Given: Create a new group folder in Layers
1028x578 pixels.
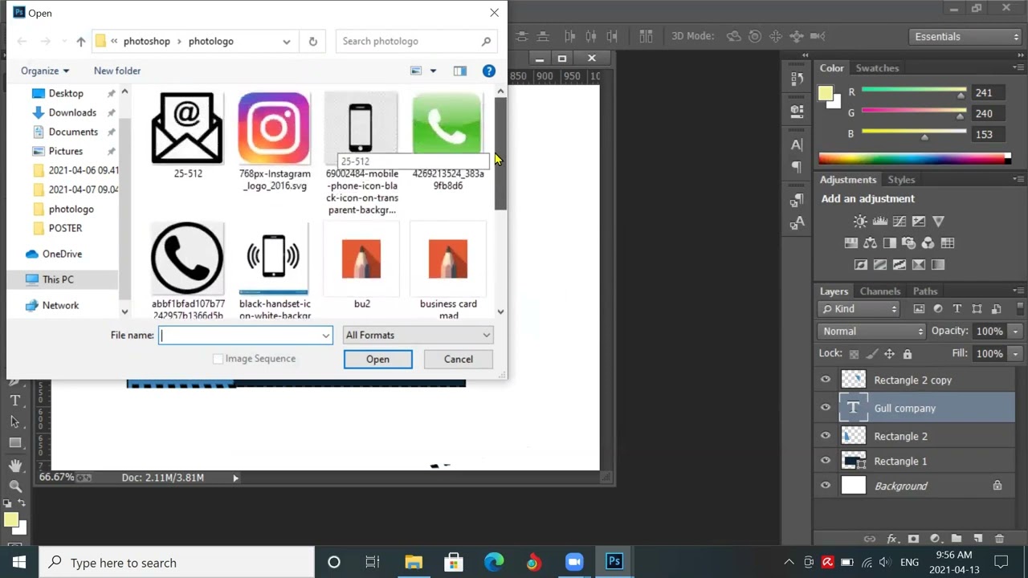Looking at the screenshot, I should [x=956, y=539].
